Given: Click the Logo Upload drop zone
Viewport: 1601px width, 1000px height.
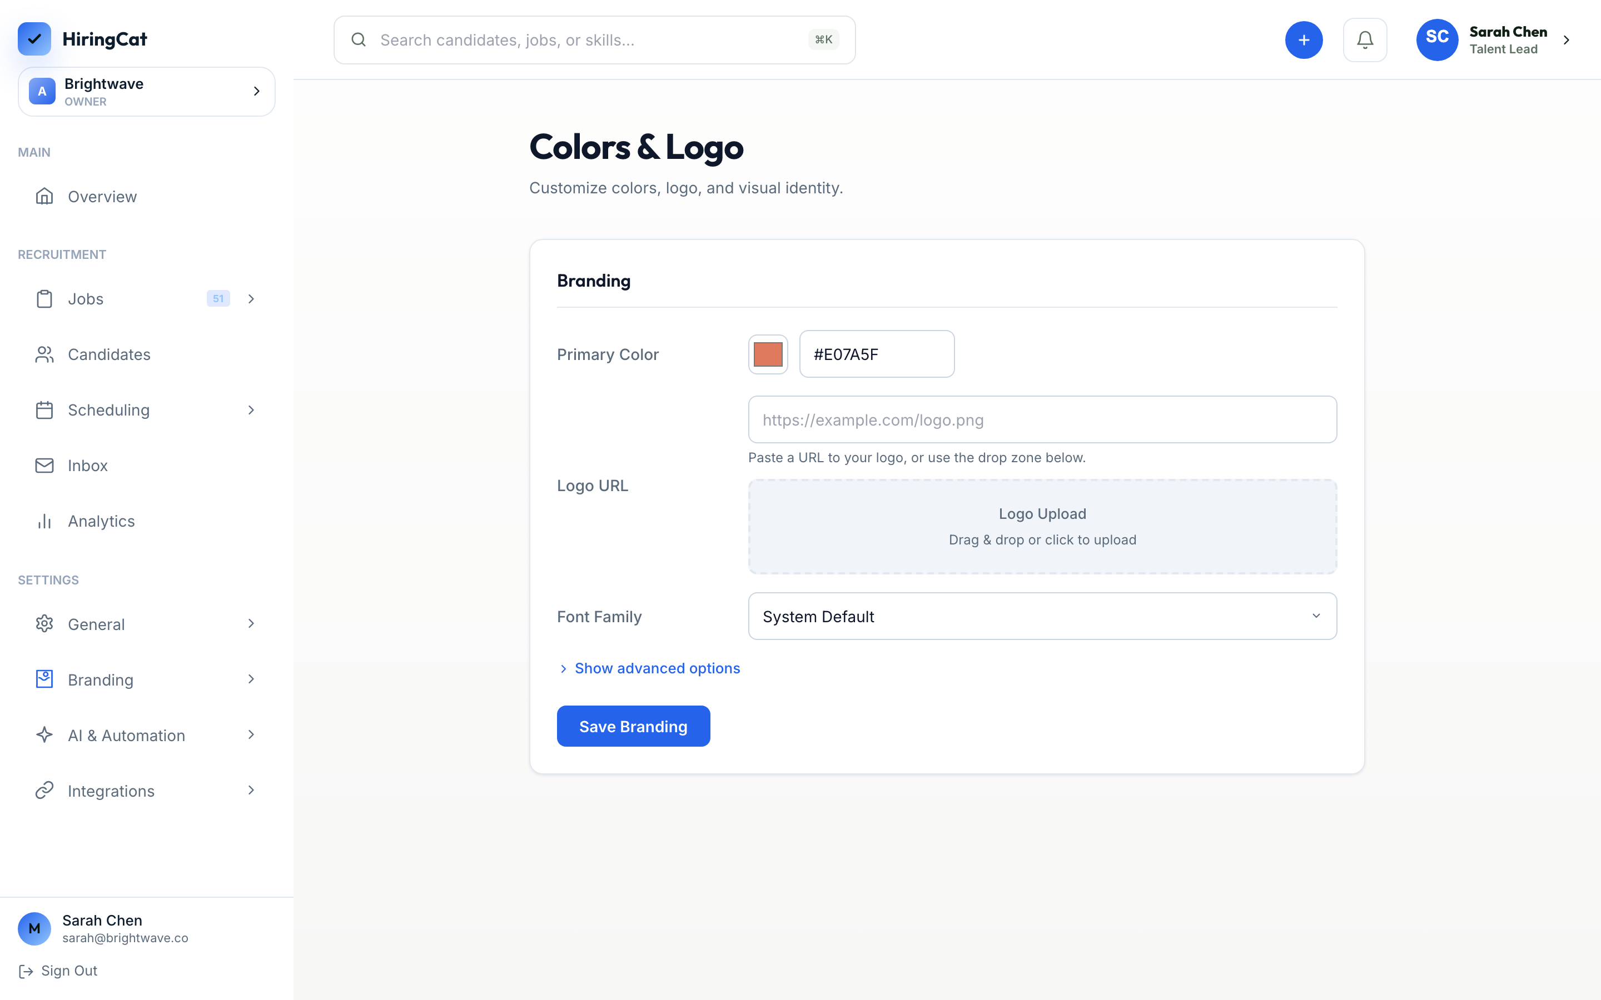Looking at the screenshot, I should pos(1042,527).
